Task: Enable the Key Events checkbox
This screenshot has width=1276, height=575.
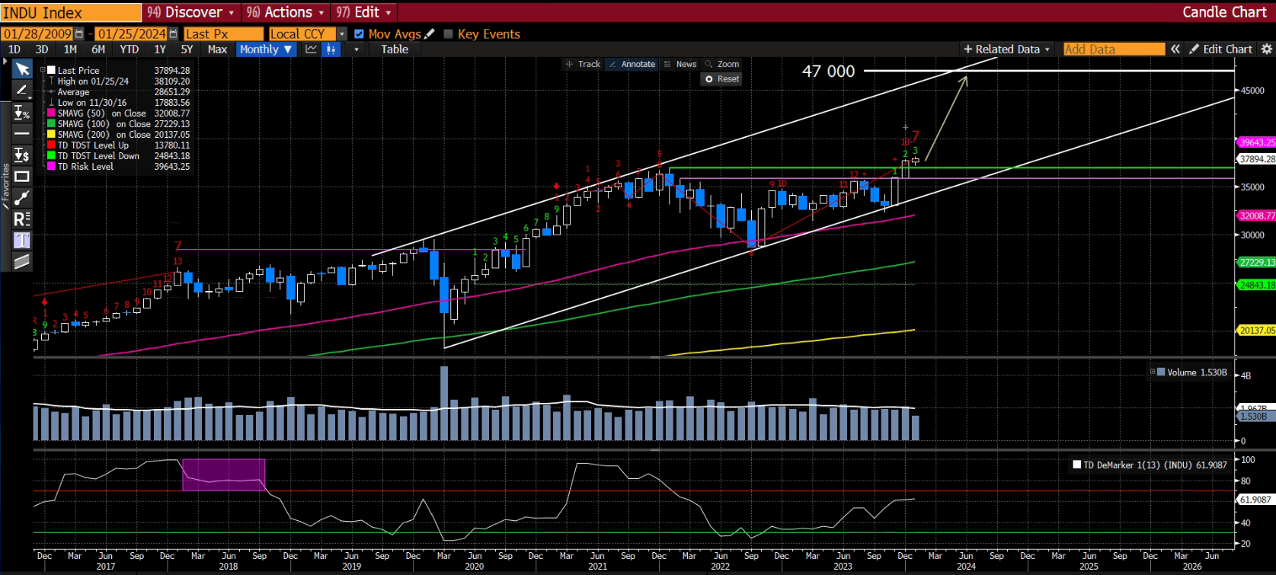Action: tap(448, 34)
